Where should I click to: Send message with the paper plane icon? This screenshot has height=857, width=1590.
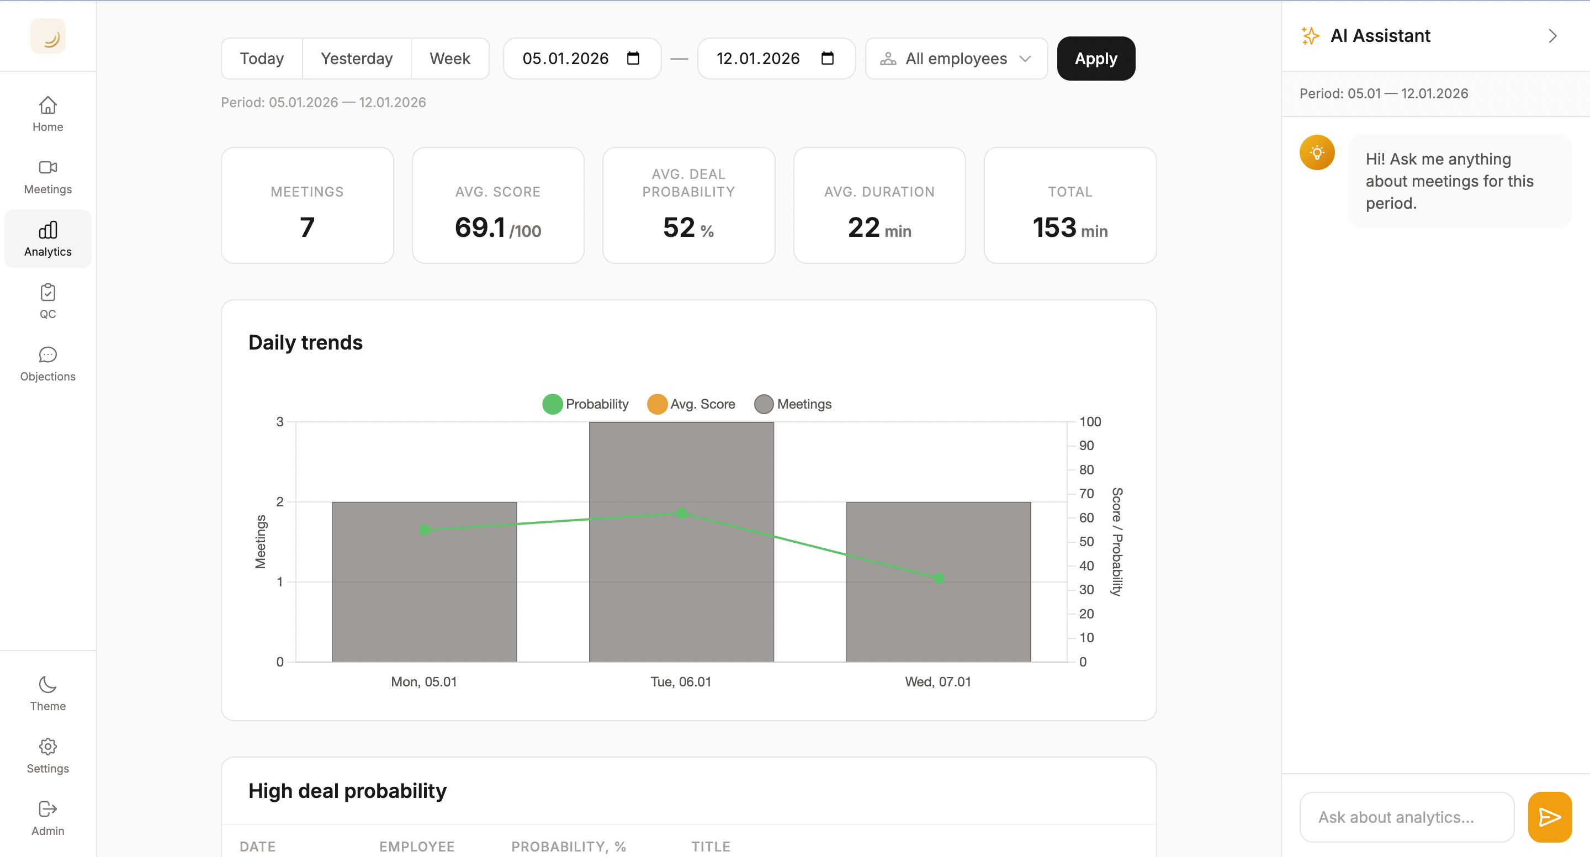click(x=1549, y=817)
